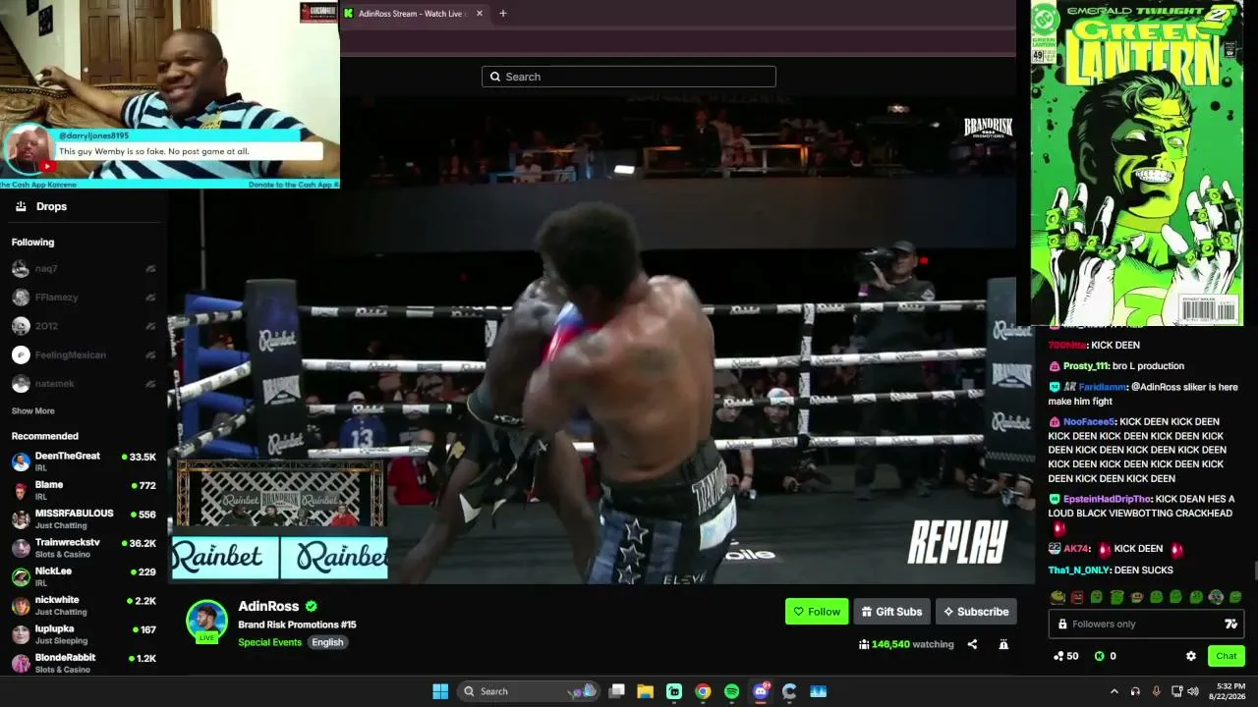Follow the AdinRoss channel
Screen dimensions: 1258x707
coord(817,612)
